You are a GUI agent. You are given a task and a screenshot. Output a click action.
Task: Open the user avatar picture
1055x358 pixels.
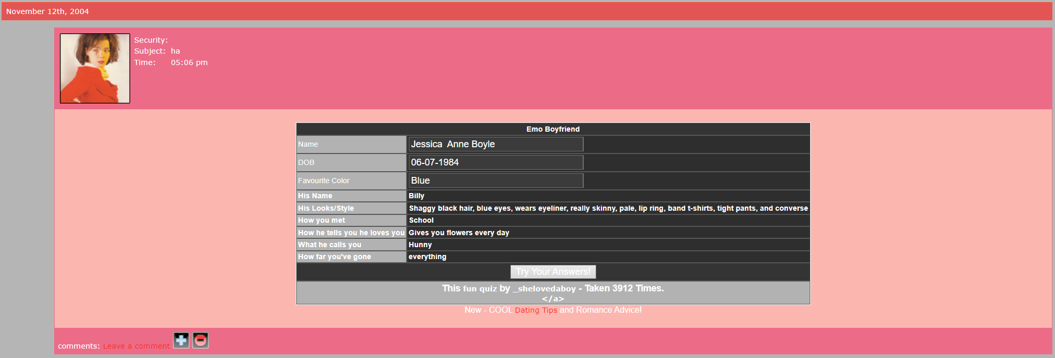pyautogui.click(x=95, y=68)
